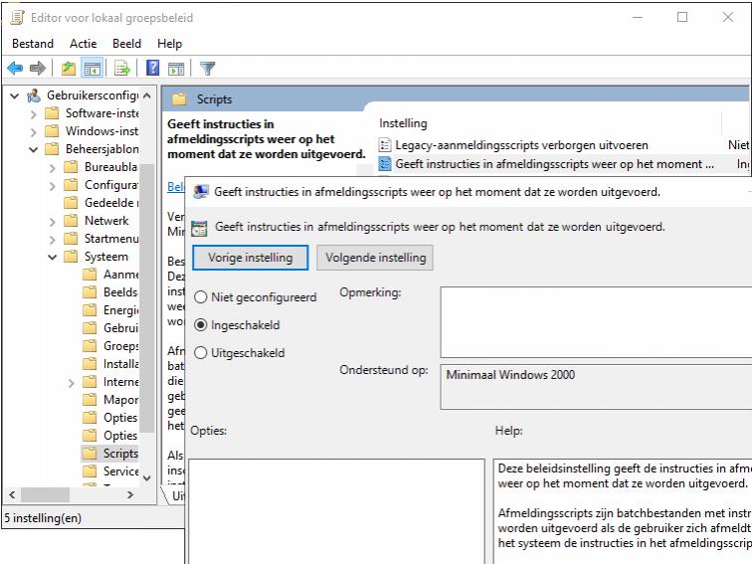This screenshot has height=564, width=752.
Task: Toggle the action pane toolbar icon
Action: [x=175, y=69]
